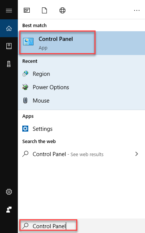Click the blue Settings gear app icon

25,129
